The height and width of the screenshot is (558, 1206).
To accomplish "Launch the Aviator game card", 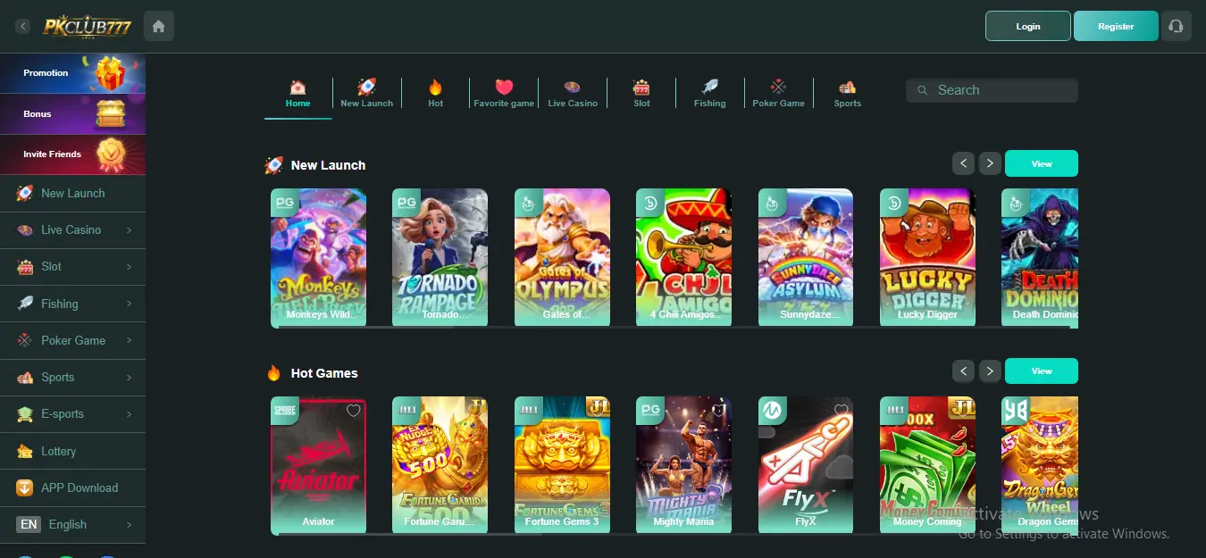I will pyautogui.click(x=318, y=465).
